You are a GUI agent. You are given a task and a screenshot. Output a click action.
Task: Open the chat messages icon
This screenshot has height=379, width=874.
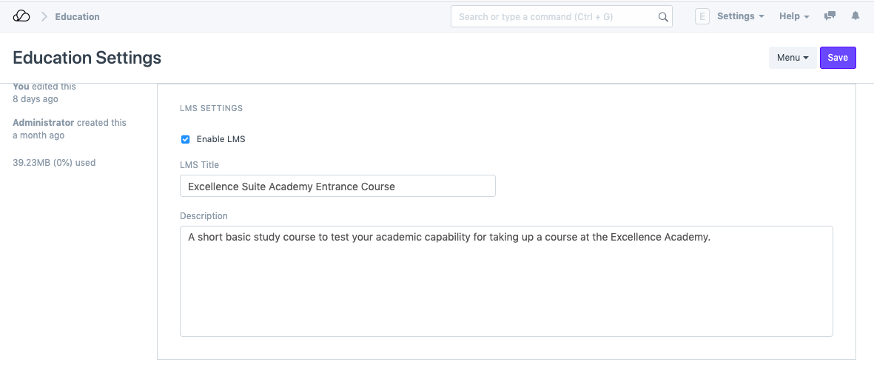830,16
